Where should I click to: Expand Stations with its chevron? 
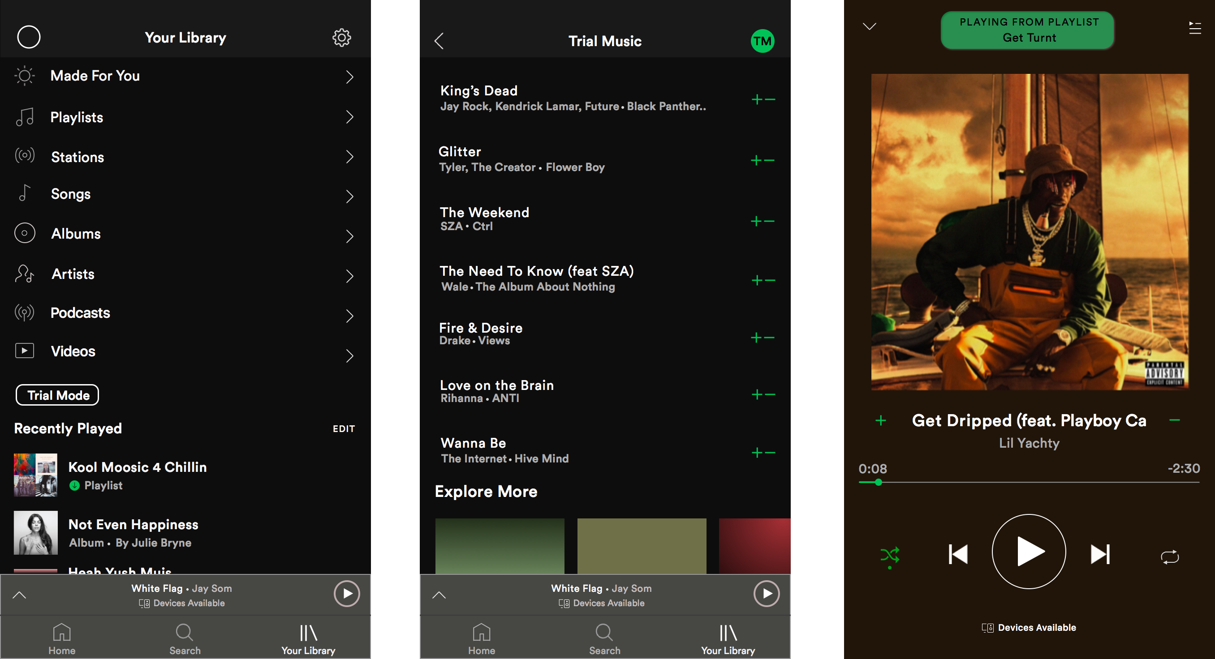pyautogui.click(x=349, y=157)
